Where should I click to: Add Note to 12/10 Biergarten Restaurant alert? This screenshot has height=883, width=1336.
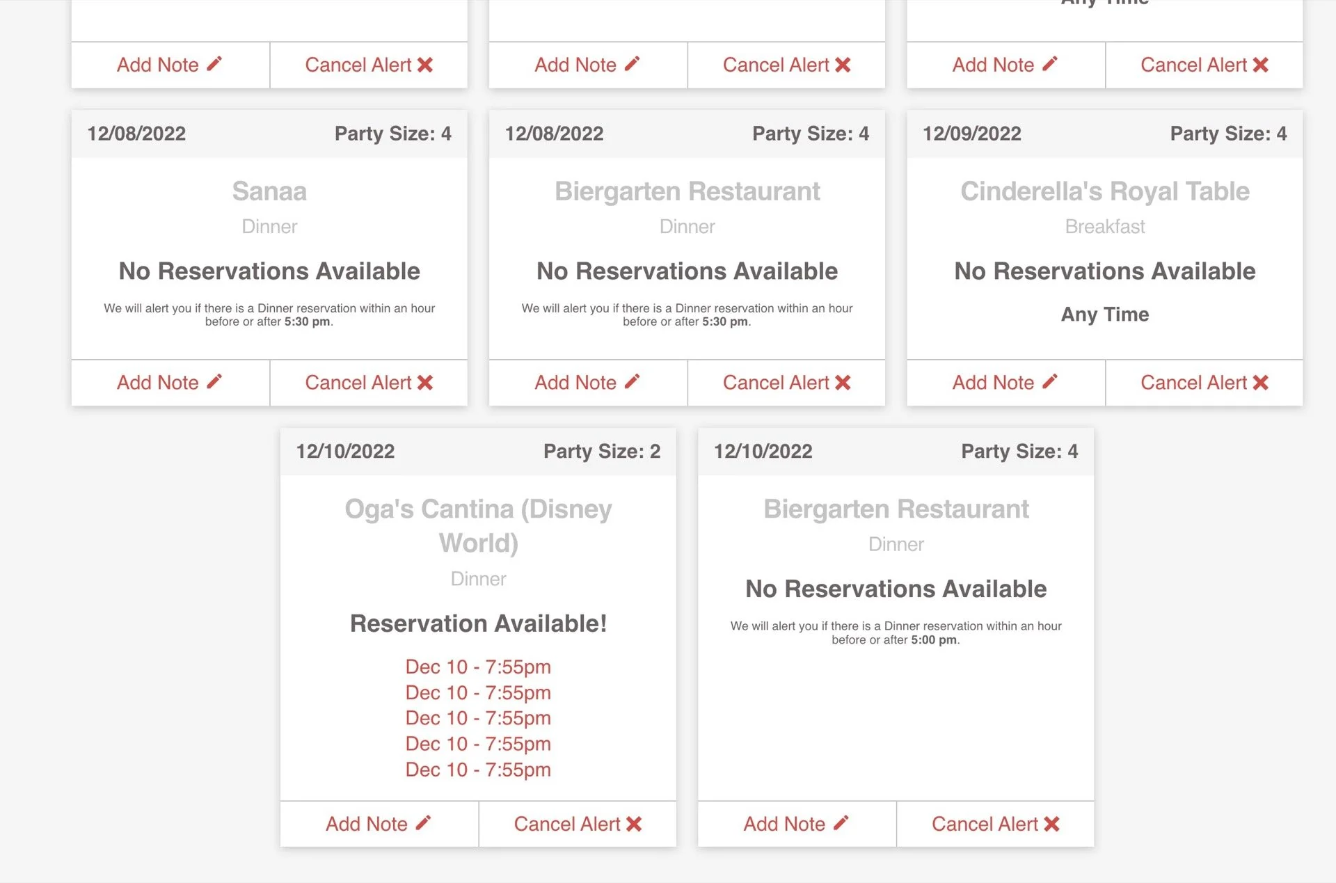(785, 825)
